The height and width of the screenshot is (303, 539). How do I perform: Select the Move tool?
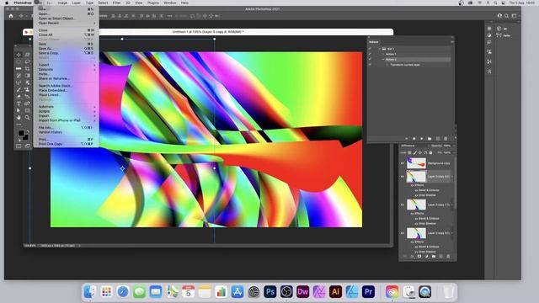19,55
